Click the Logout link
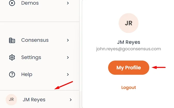 tap(129, 88)
